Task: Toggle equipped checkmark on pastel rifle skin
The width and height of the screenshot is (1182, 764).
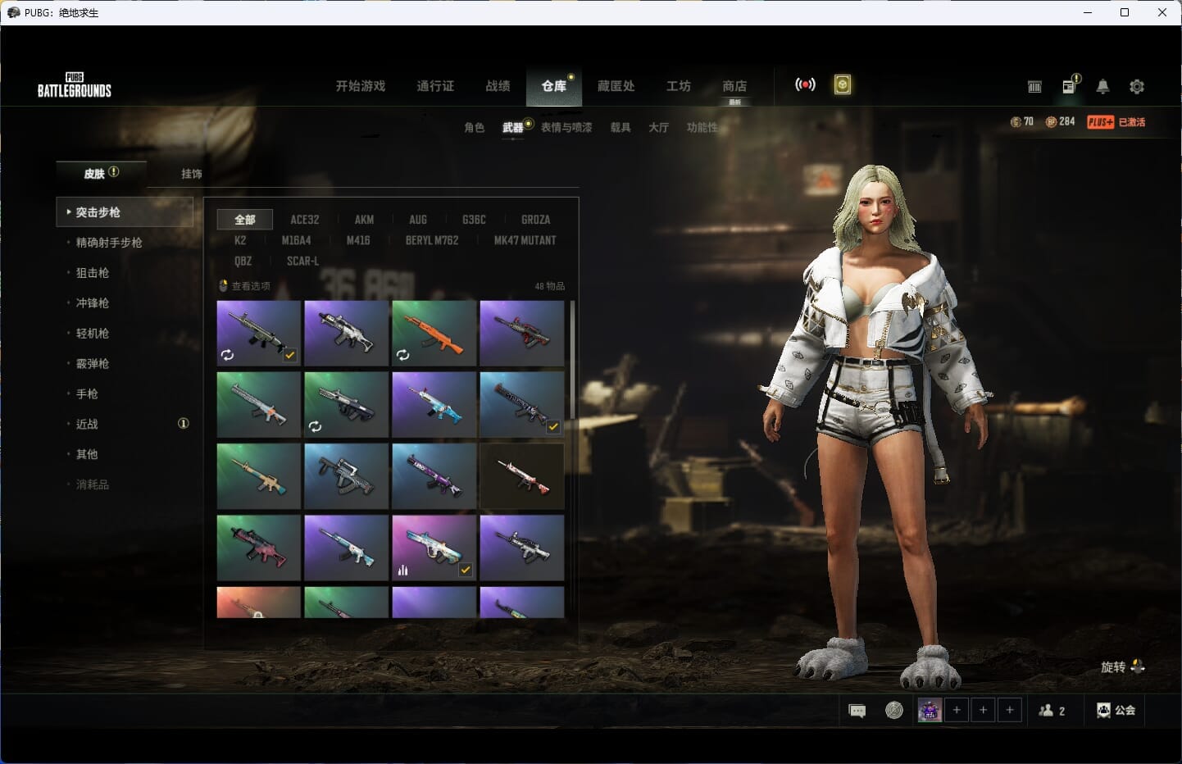Action: pos(466,570)
